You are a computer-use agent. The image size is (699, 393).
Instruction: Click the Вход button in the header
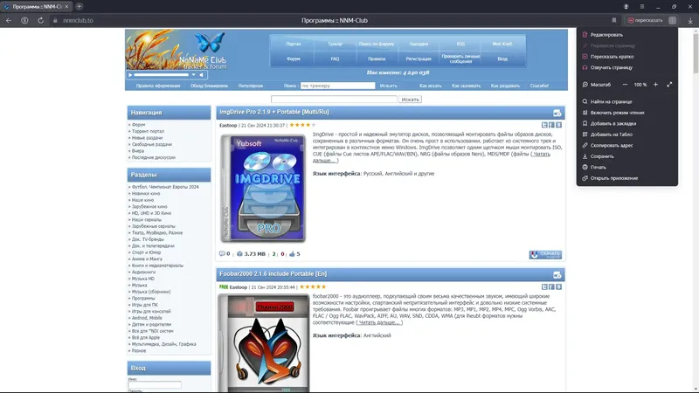502,59
